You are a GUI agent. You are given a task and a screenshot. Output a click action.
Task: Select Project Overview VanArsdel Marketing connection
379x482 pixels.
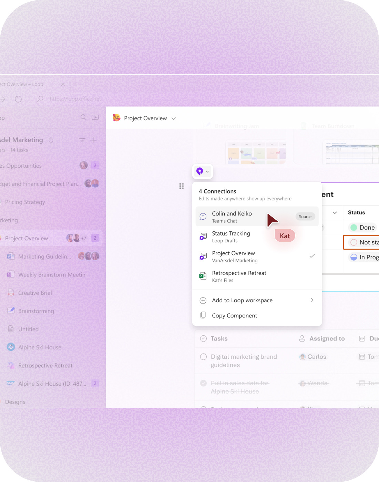point(257,256)
